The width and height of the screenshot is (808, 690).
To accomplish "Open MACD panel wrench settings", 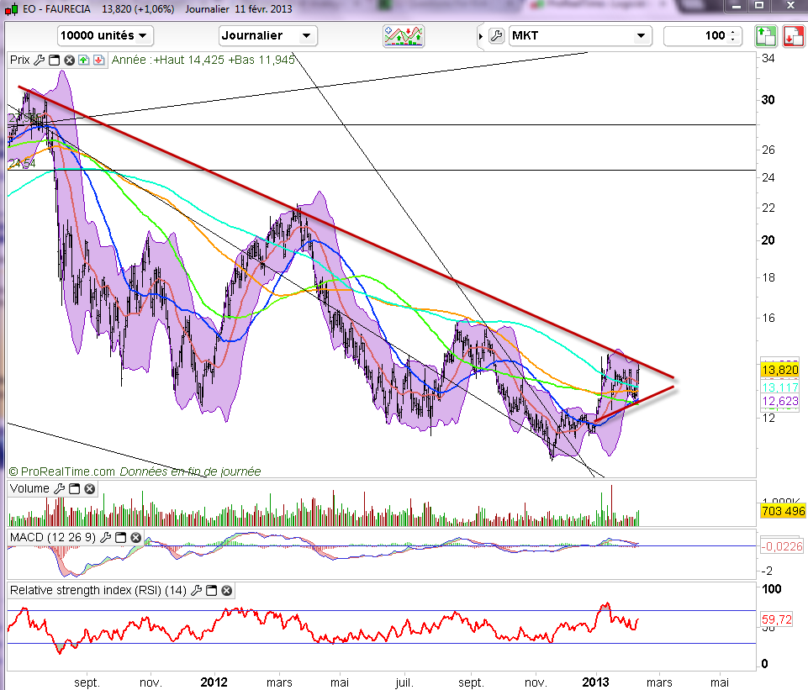I will tap(105, 538).
